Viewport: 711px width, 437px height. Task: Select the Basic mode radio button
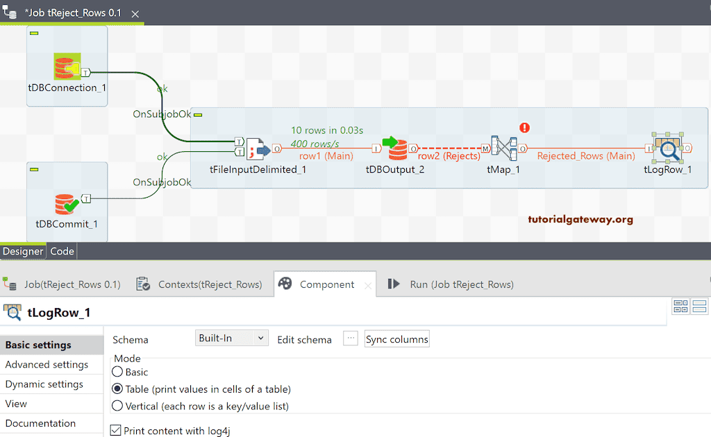tap(117, 372)
